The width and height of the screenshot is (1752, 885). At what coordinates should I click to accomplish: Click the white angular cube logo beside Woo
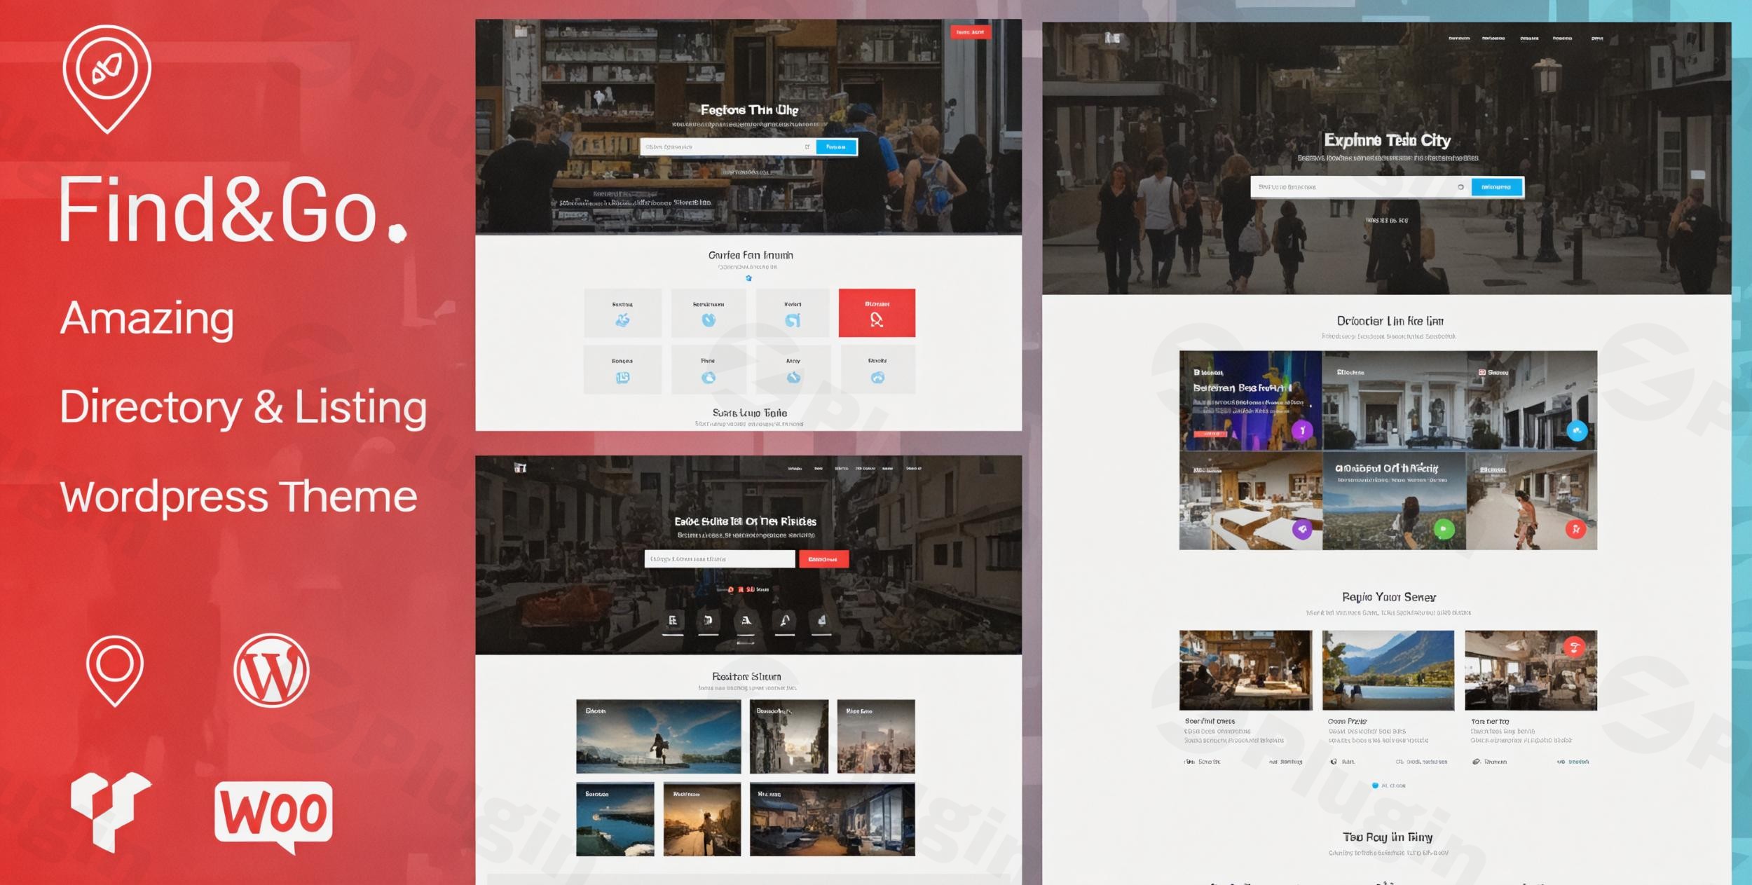point(111,811)
